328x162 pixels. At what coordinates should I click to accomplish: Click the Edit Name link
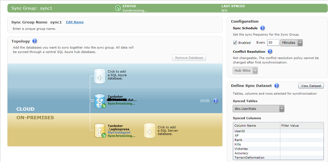pyautogui.click(x=75, y=22)
